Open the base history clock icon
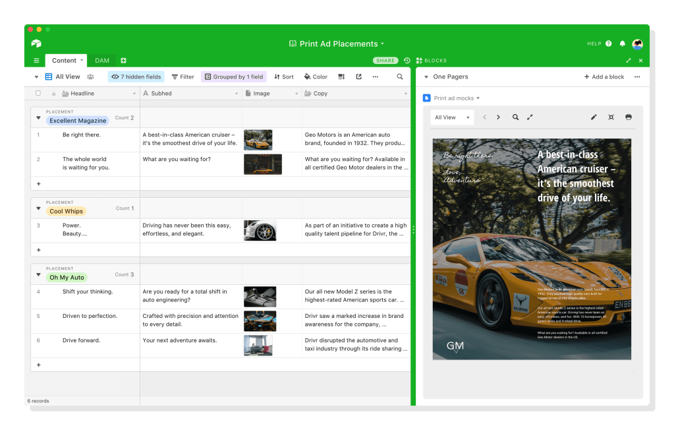This screenshot has height=430, width=674. 407,61
